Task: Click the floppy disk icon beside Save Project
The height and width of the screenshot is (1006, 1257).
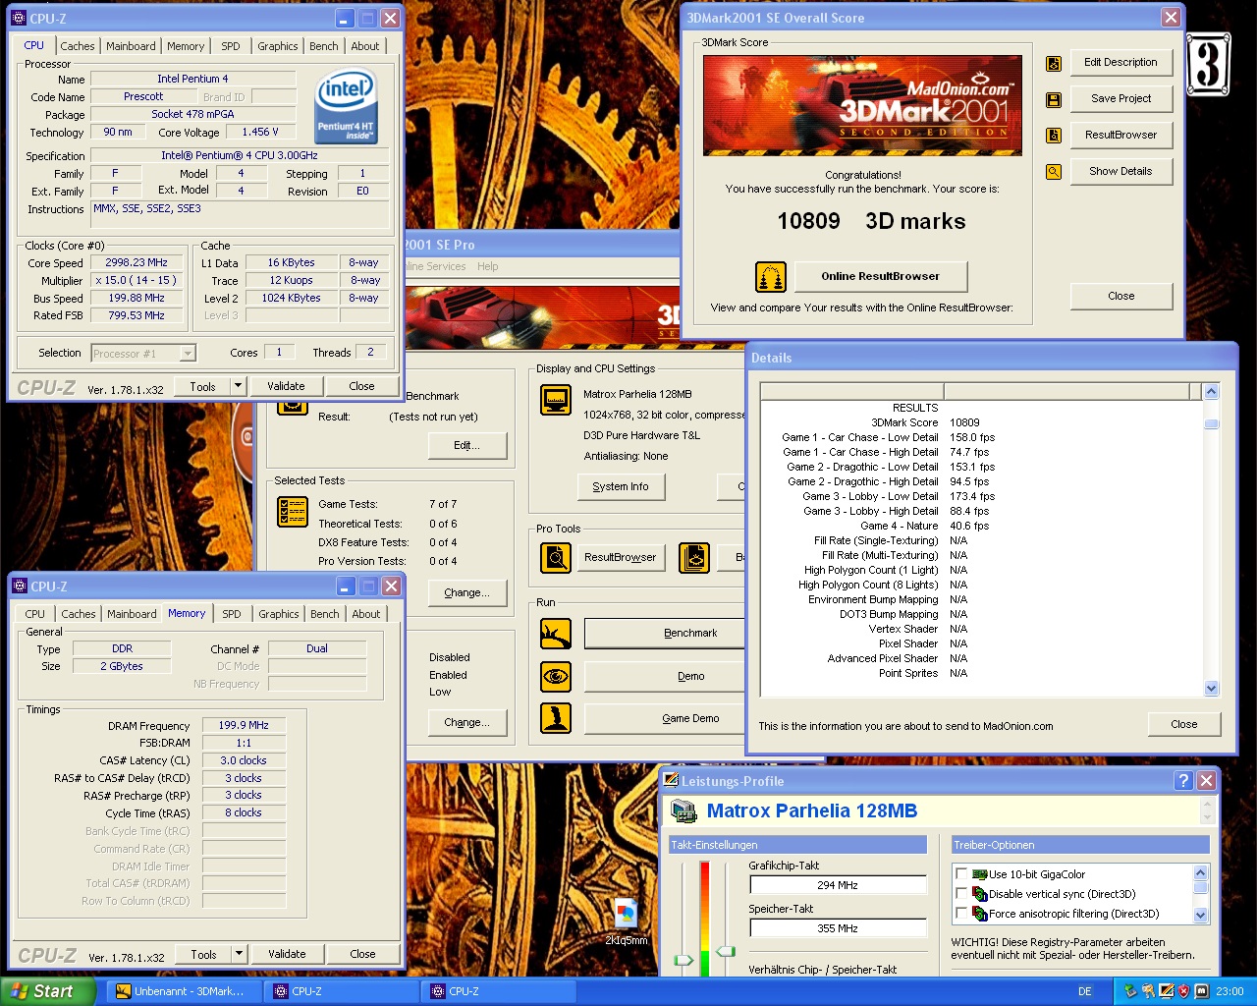Action: coord(1054,100)
